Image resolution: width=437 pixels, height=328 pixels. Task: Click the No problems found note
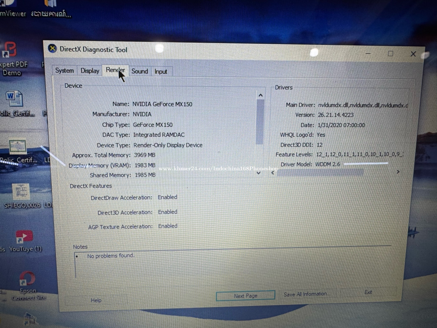(111, 256)
